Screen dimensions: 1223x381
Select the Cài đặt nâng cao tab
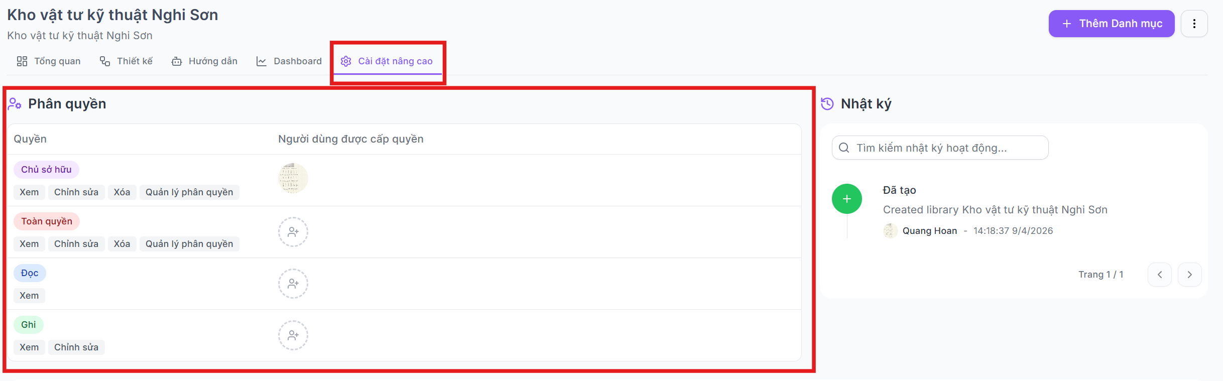click(387, 61)
